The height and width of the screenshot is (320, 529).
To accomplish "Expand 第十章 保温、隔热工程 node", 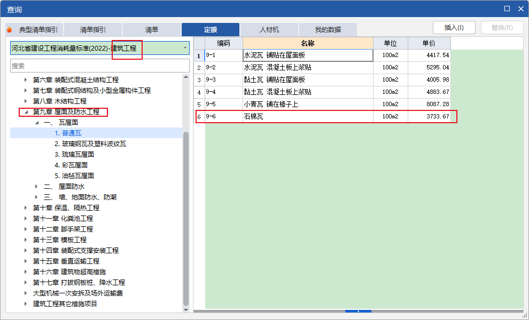I will (x=26, y=208).
